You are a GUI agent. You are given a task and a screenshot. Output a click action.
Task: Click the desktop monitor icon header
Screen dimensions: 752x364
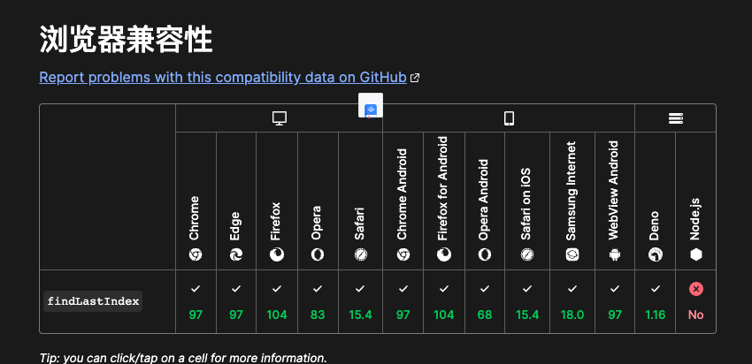point(279,118)
